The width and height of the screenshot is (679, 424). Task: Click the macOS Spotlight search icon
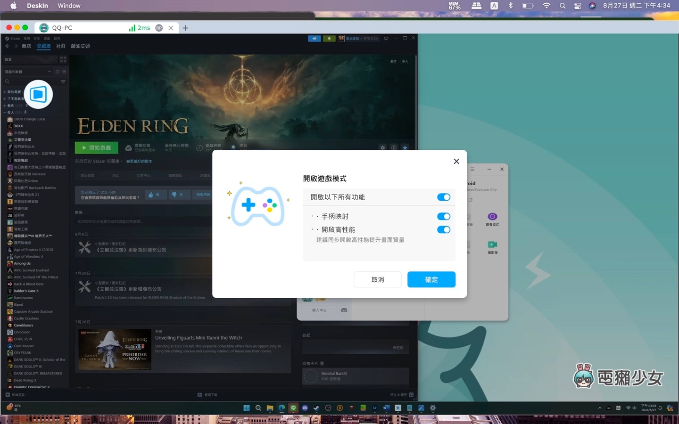click(x=563, y=6)
